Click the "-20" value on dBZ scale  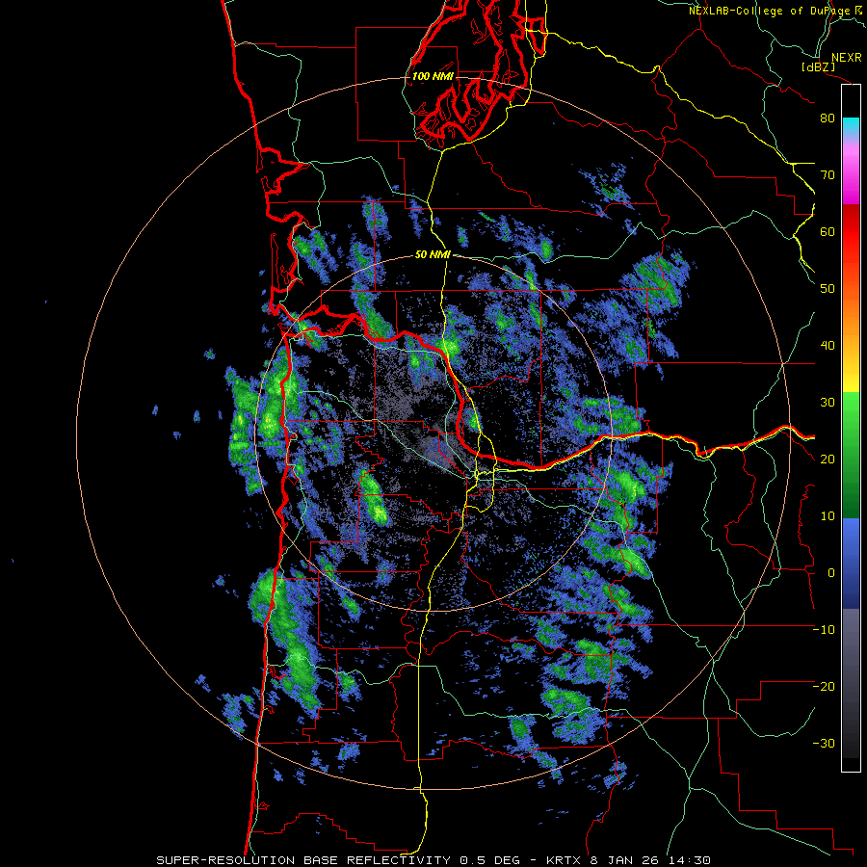coord(824,686)
